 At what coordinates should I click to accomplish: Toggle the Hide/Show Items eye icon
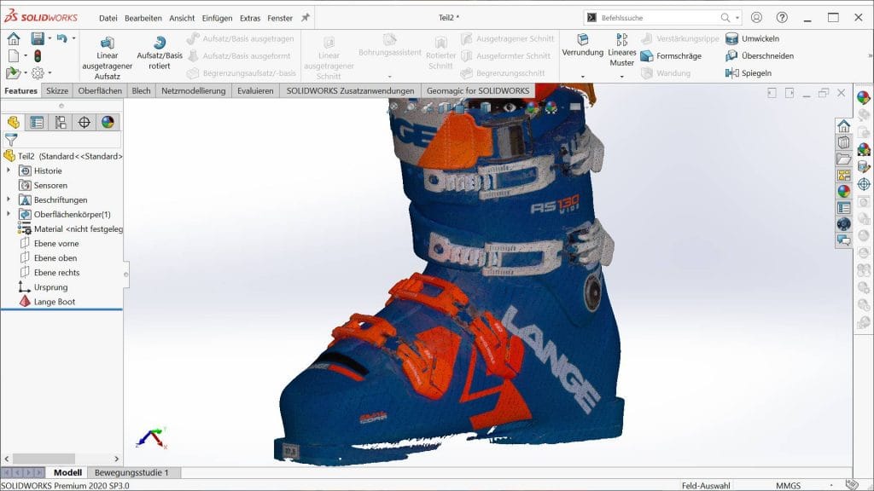click(x=510, y=107)
